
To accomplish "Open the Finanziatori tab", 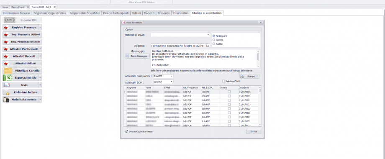I will coord(180,13).
